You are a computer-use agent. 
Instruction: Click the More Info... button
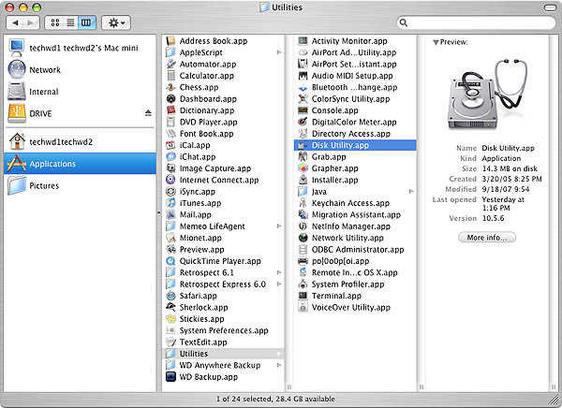point(487,237)
